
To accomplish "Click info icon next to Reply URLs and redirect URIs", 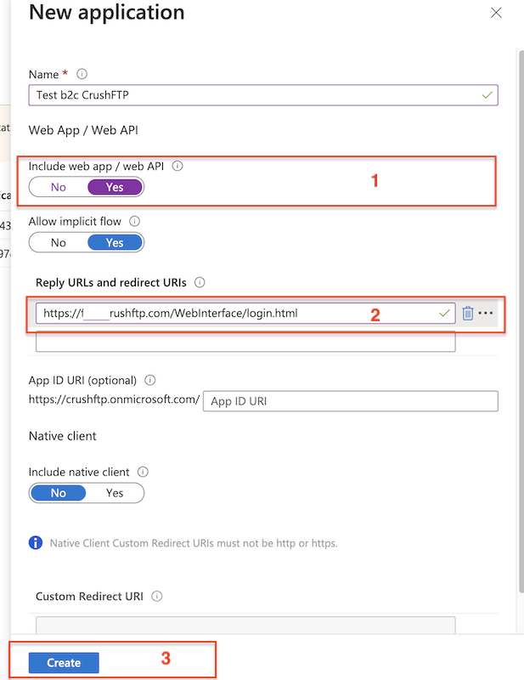I will point(200,282).
